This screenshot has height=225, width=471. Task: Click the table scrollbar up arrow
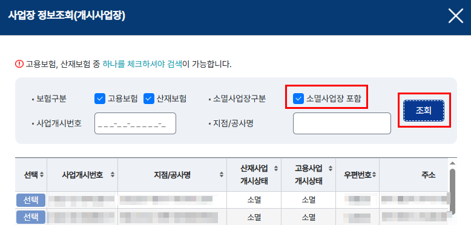[452, 163]
